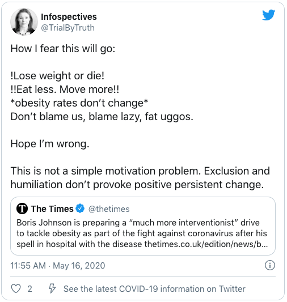Screen dimensions: 287x302
Task: Open The Times account name
Action: (52, 209)
